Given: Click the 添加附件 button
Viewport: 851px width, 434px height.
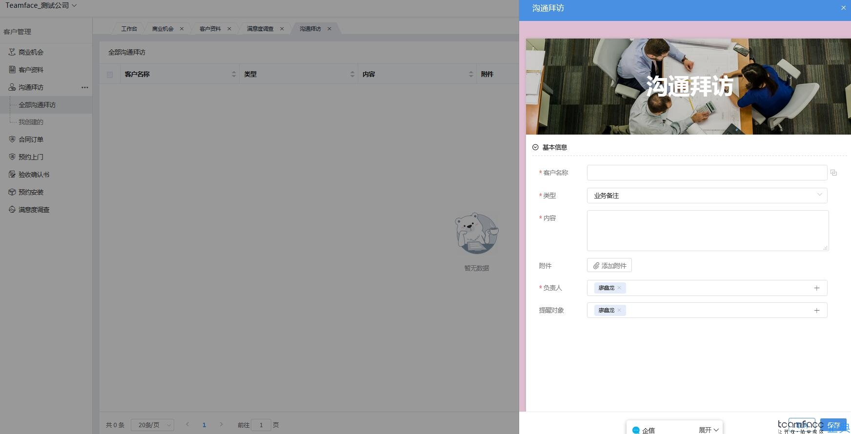Looking at the screenshot, I should 609,266.
